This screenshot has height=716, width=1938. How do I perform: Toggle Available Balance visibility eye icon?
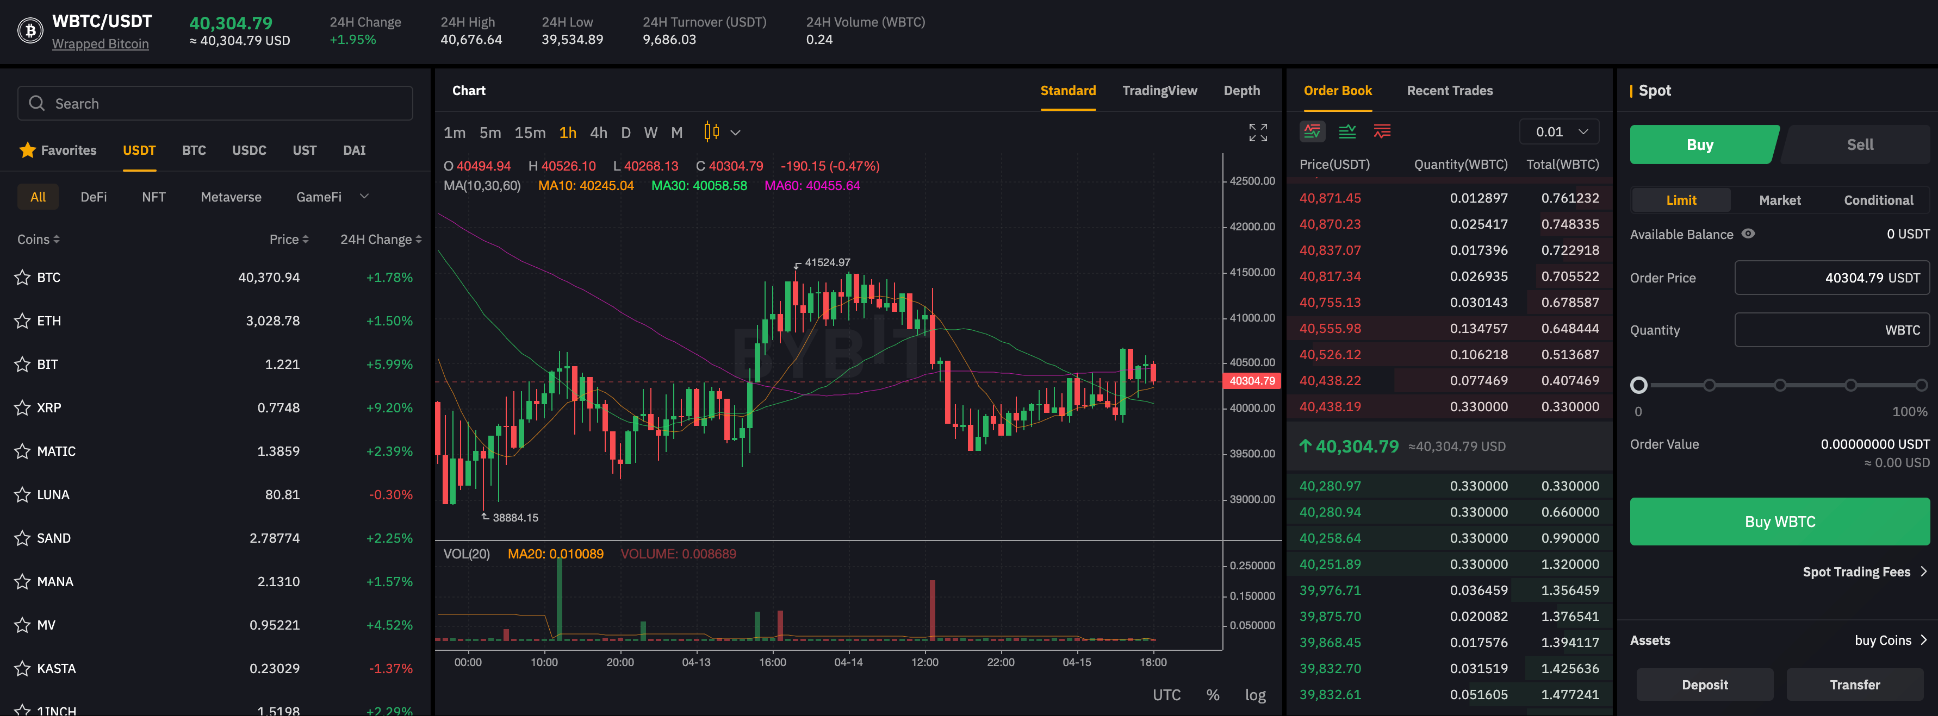click(1748, 234)
